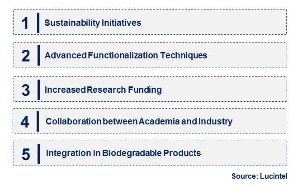Click the number 5 label

pyautogui.click(x=26, y=154)
